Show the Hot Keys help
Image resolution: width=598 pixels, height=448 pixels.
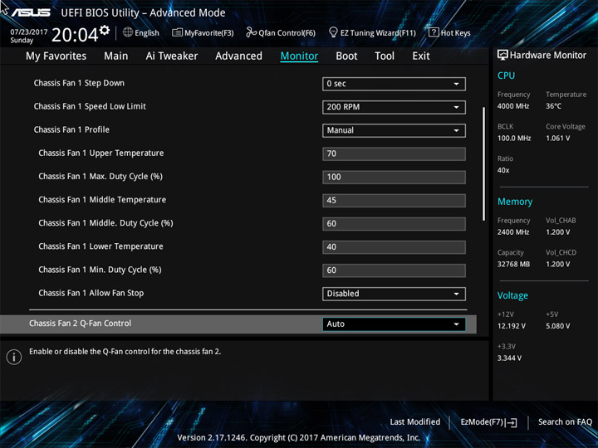coord(449,32)
